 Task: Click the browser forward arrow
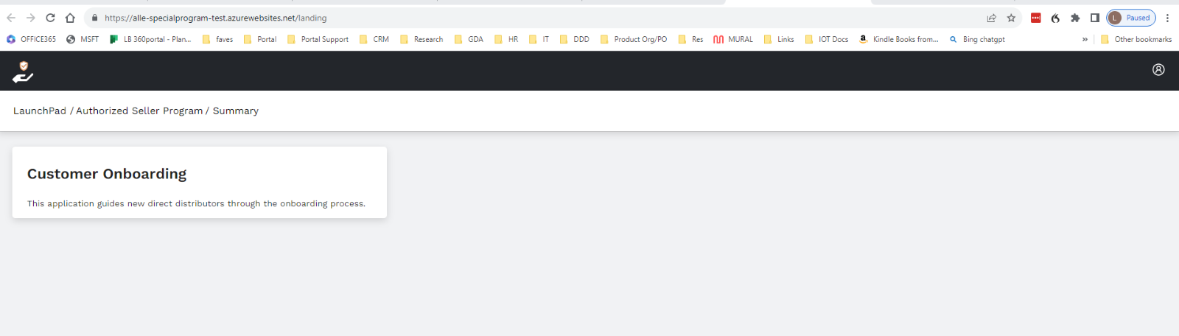[30, 18]
